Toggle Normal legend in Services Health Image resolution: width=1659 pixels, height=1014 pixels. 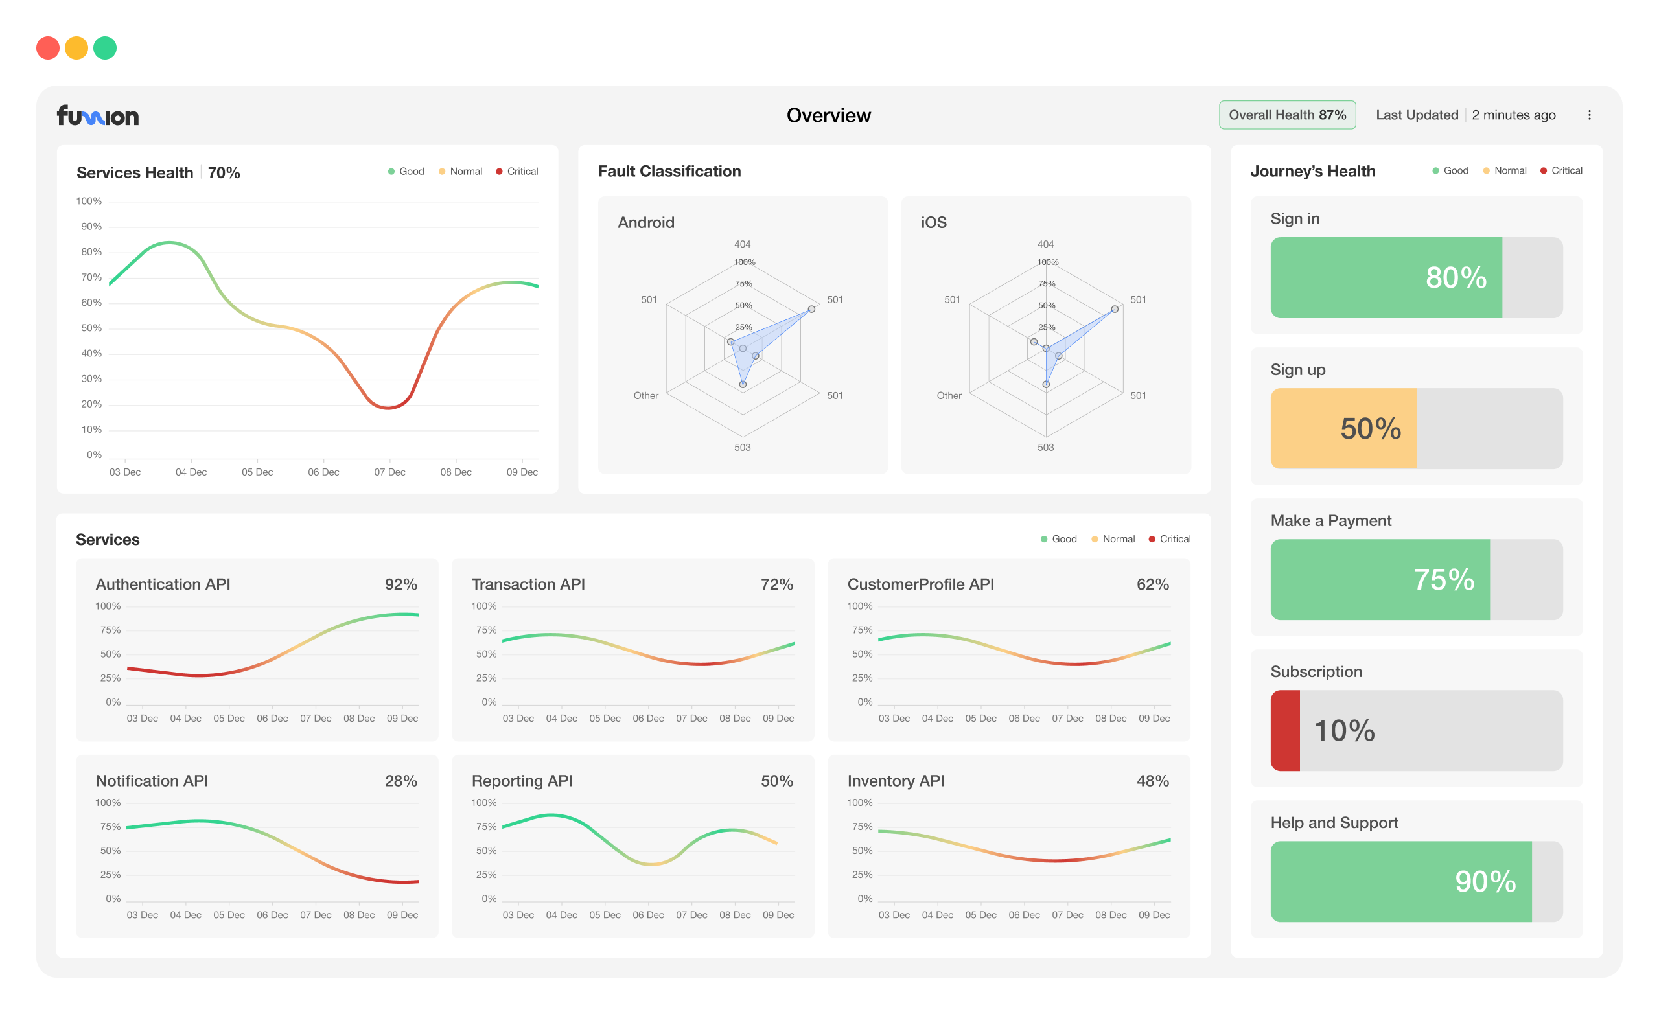coord(461,172)
